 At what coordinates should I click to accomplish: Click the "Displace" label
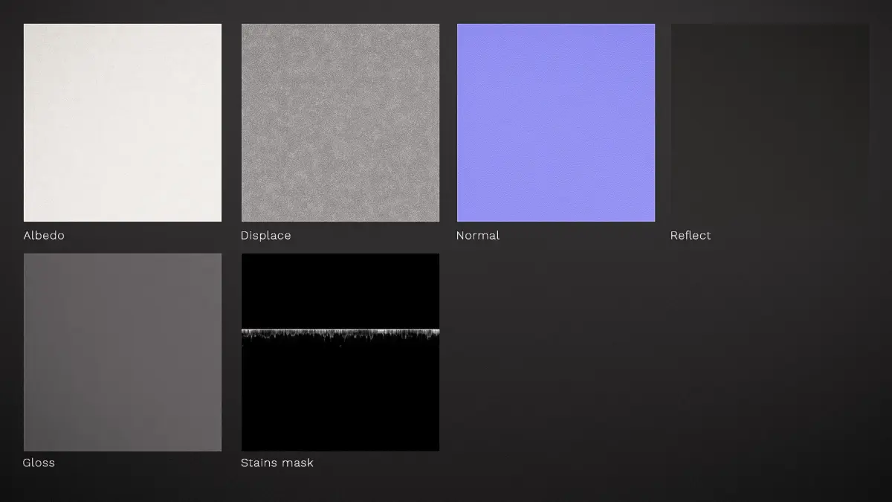tap(265, 236)
